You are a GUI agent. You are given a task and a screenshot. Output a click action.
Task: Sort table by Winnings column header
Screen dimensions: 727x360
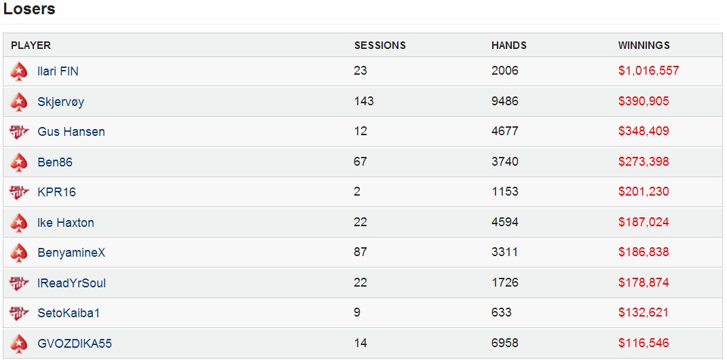(x=644, y=46)
